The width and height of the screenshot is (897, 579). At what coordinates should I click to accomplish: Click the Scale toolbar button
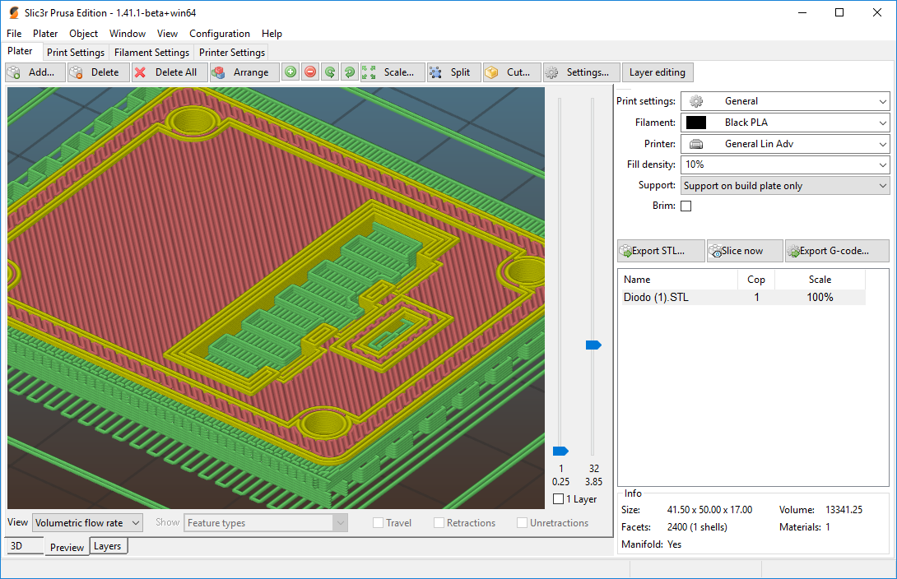coord(393,72)
